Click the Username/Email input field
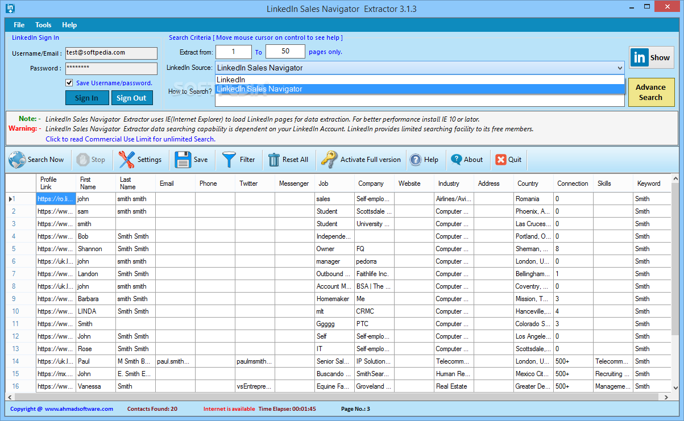The width and height of the screenshot is (684, 421). pyautogui.click(x=111, y=53)
